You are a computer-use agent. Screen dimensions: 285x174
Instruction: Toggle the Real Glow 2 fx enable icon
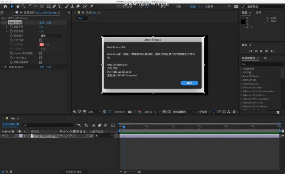(6, 67)
